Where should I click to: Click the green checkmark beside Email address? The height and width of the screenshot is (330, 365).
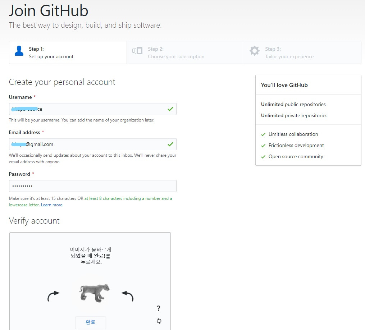[x=170, y=144]
